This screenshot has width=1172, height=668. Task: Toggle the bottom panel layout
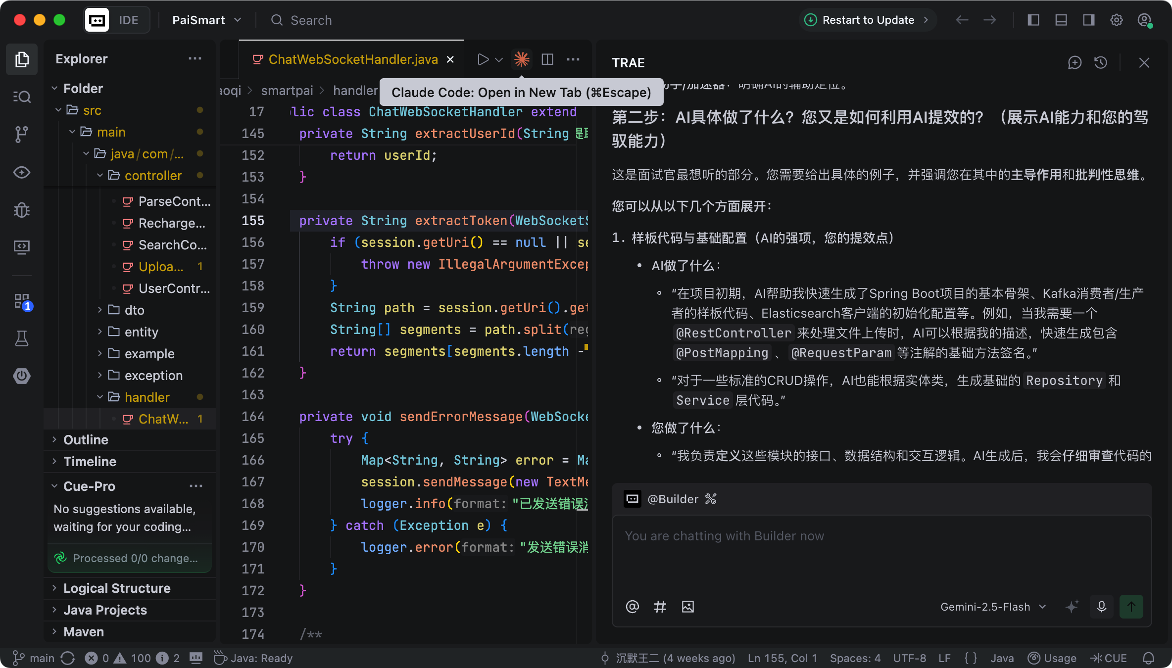(1061, 20)
